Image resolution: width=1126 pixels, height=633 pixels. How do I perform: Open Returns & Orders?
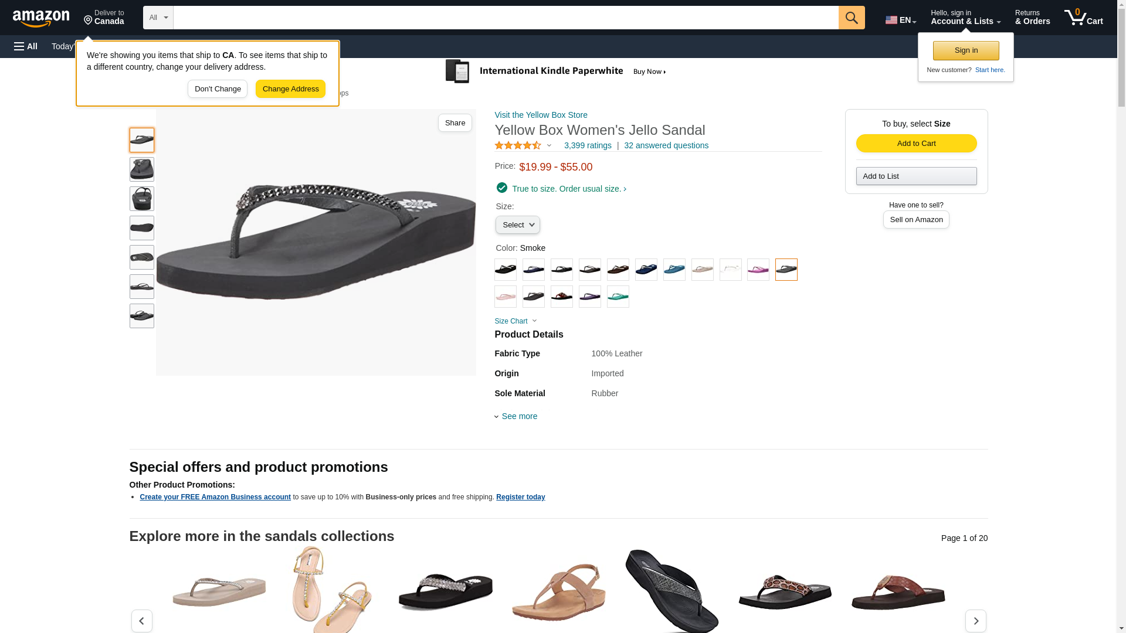pyautogui.click(x=1032, y=18)
